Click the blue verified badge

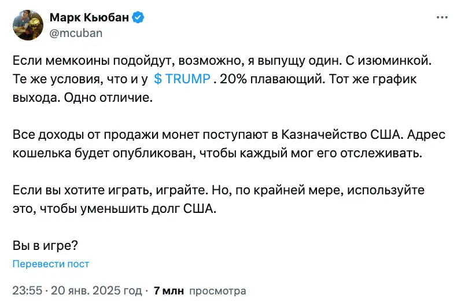coord(138,18)
